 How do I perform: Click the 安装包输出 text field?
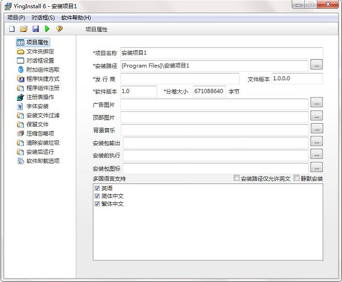(216, 143)
